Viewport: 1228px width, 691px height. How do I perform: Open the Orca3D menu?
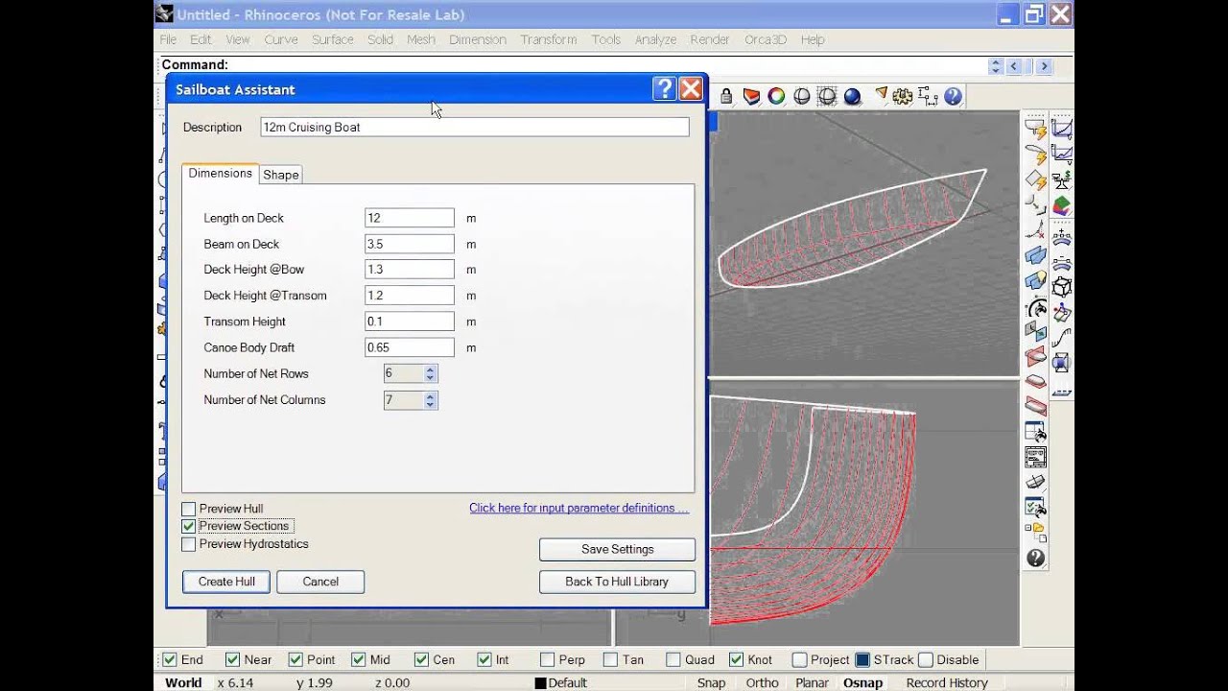765,39
